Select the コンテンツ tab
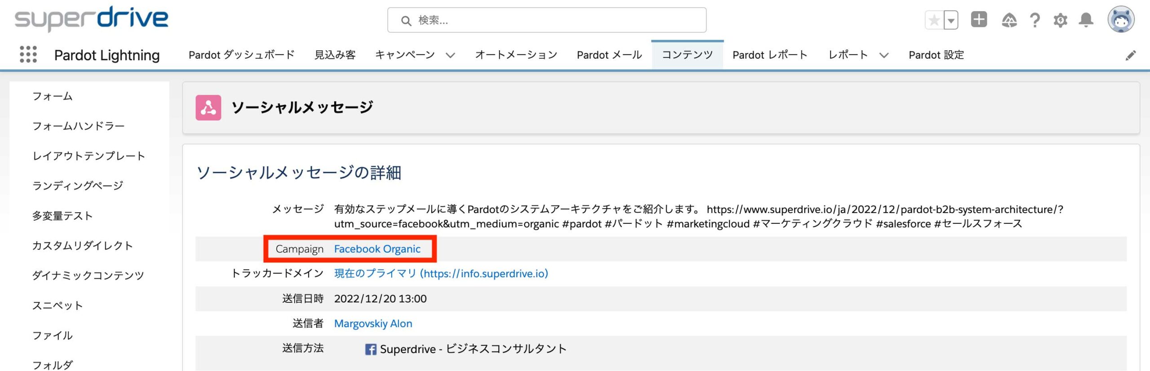1150x371 pixels. pos(687,55)
